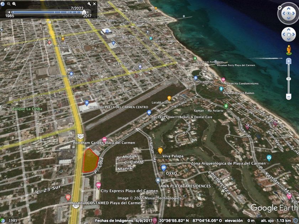Select the Zona Arqueológica camera marker

click(269, 158)
